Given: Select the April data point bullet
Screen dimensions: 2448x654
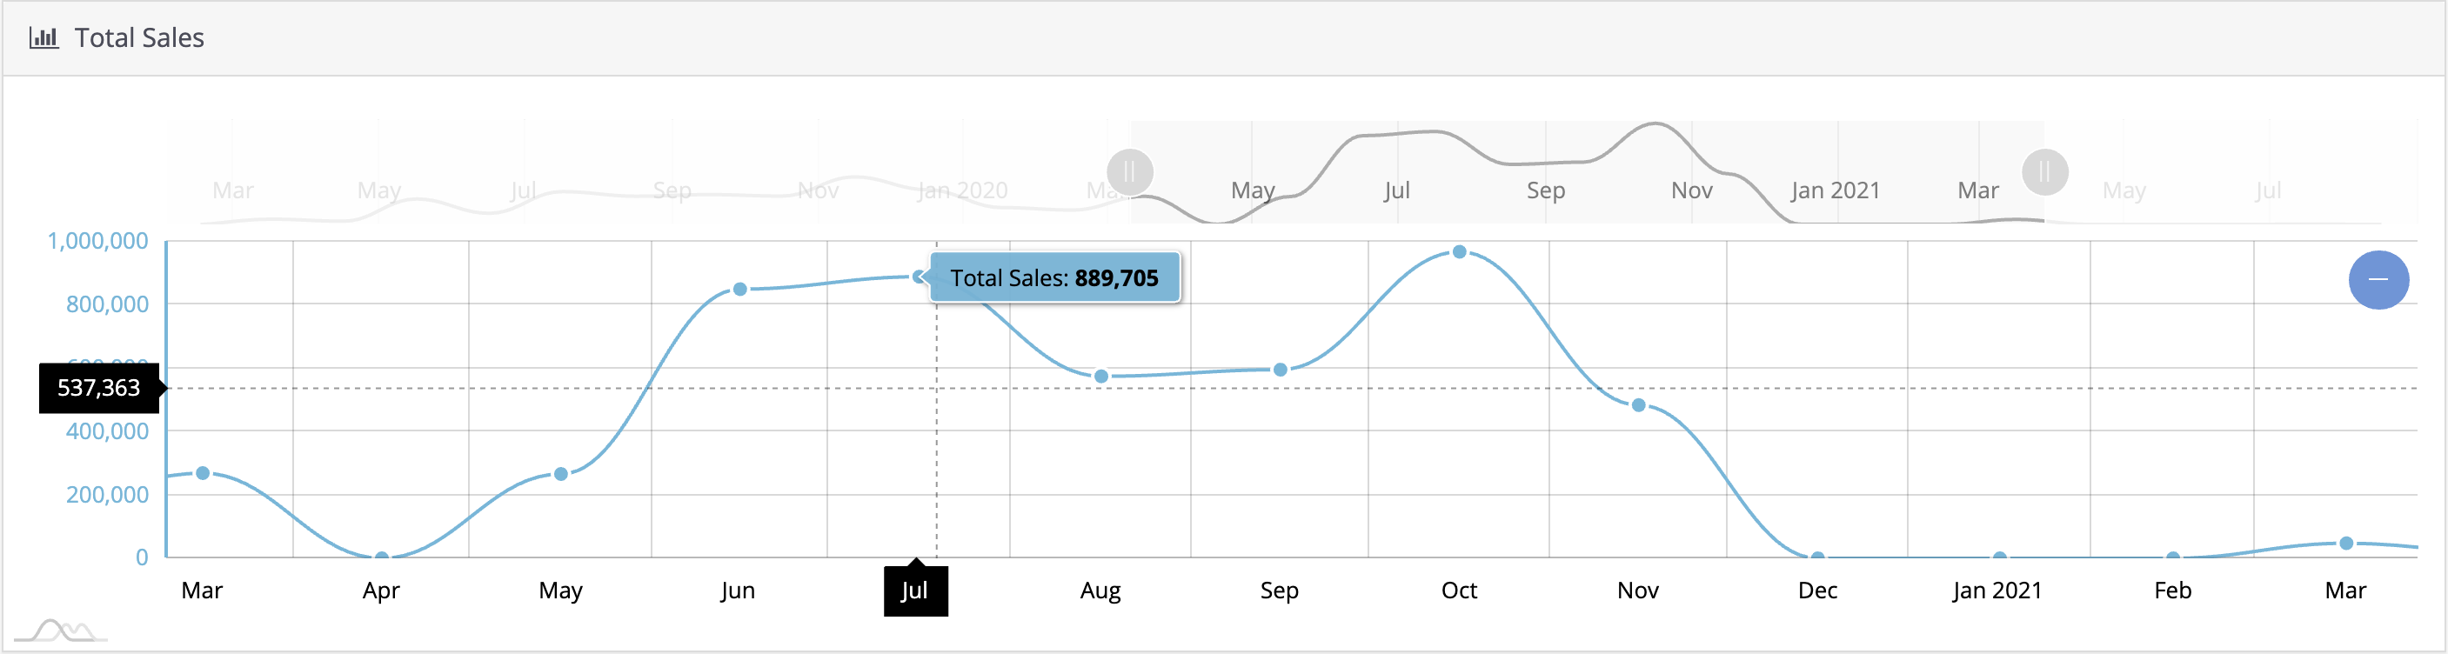Looking at the screenshot, I should point(381,556).
